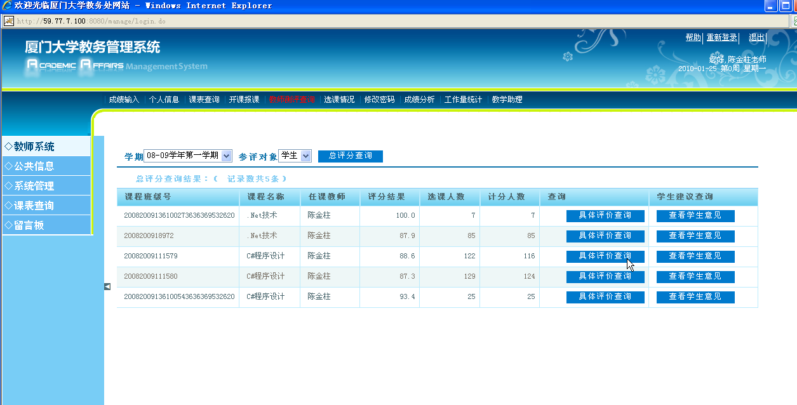Viewport: 797px width, 405px height.
Task: Click the 帮助 link at top right
Action: click(x=693, y=37)
